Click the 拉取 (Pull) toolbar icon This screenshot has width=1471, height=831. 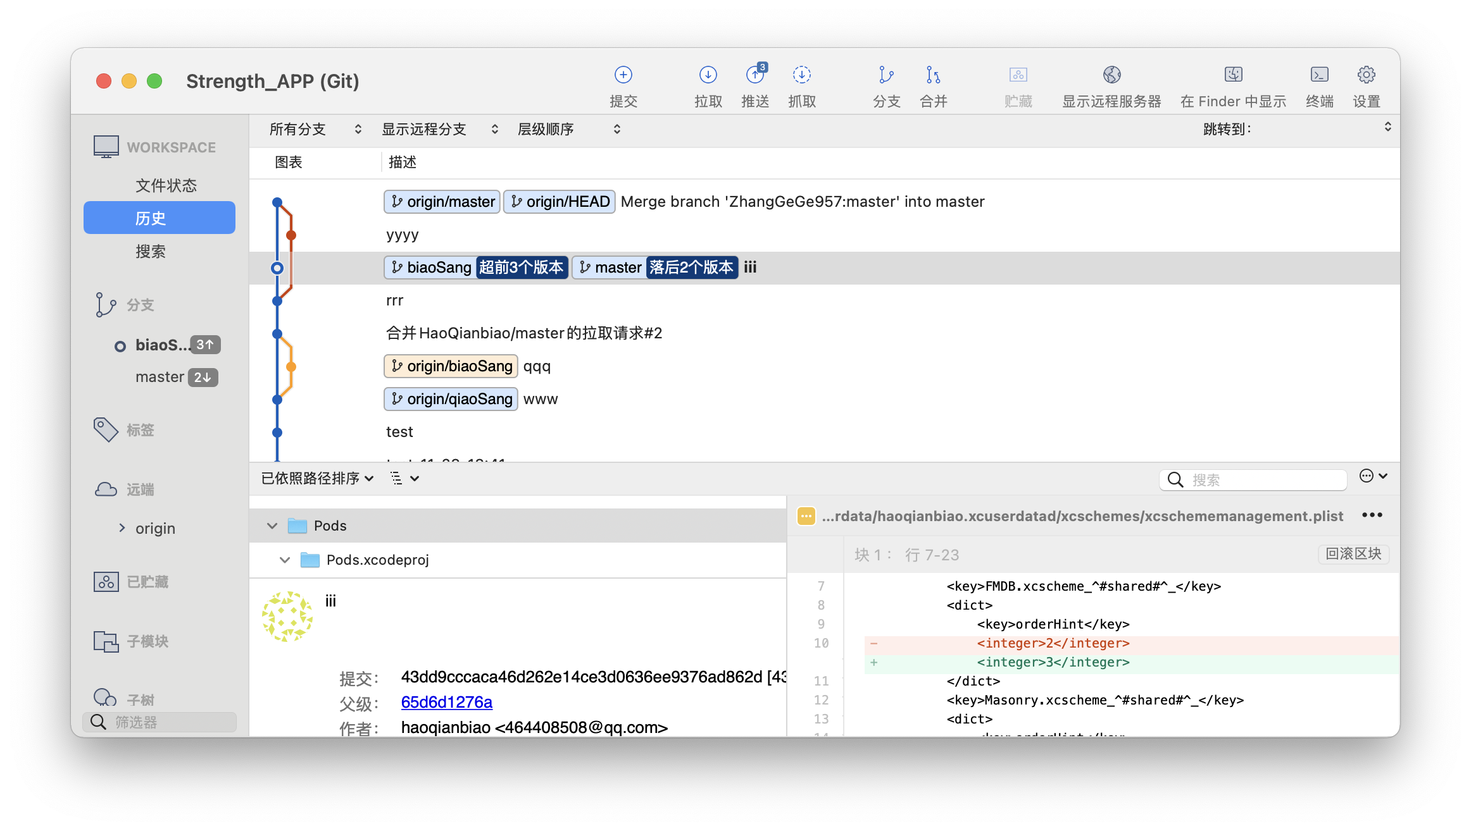708,75
